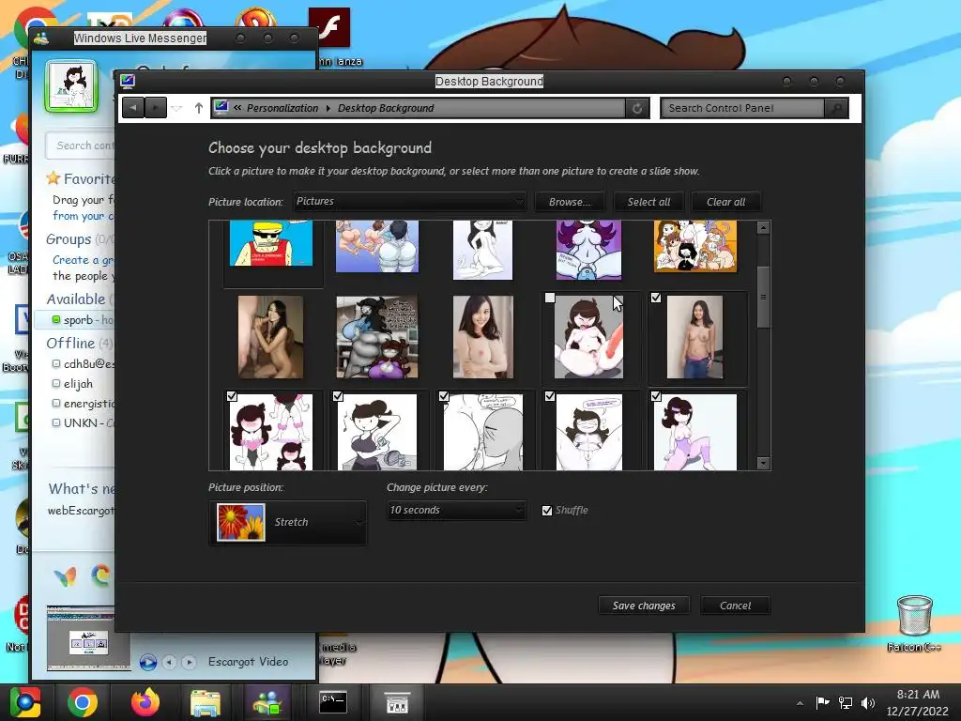Select the Recycle Bin desktop icon
This screenshot has height=721, width=961.
point(914,622)
